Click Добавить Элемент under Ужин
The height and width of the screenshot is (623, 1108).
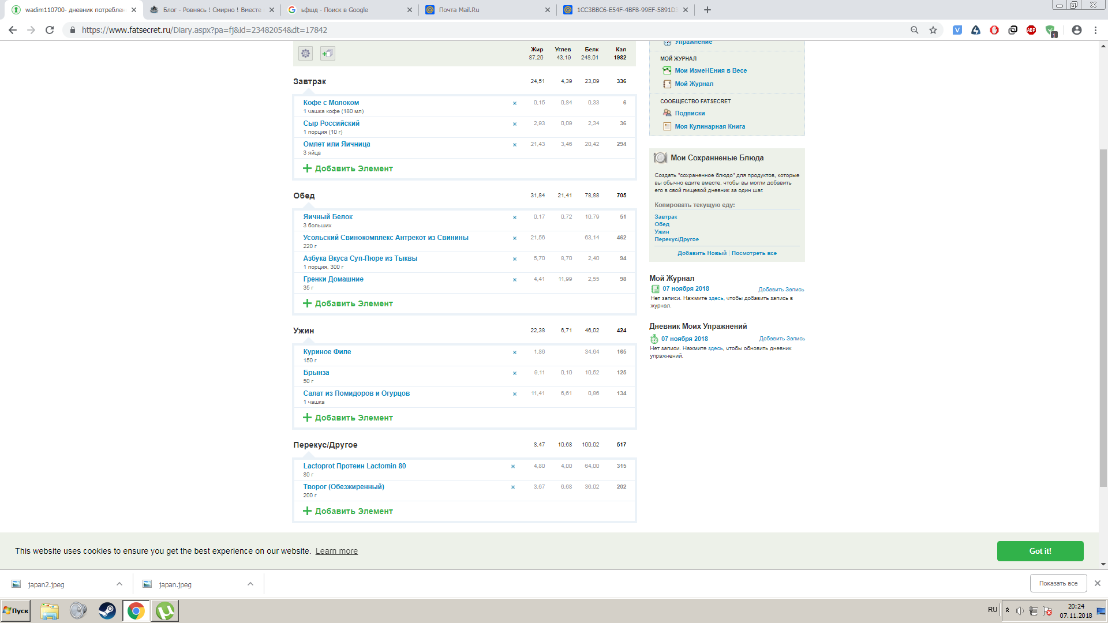click(x=353, y=418)
